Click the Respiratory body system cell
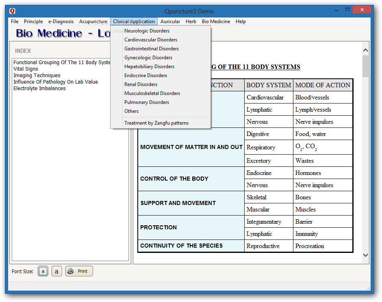 pos(269,147)
